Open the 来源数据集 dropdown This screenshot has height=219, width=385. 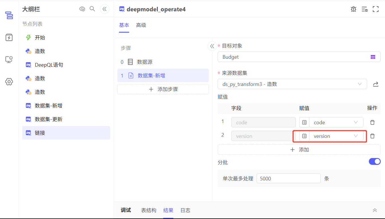292,84
